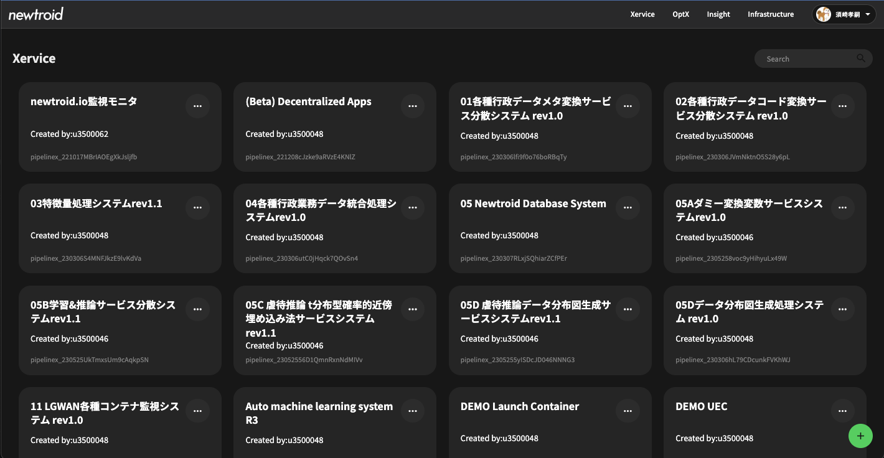Open options menu for DEMO Launch Container card
This screenshot has width=884, height=458.
pos(628,411)
